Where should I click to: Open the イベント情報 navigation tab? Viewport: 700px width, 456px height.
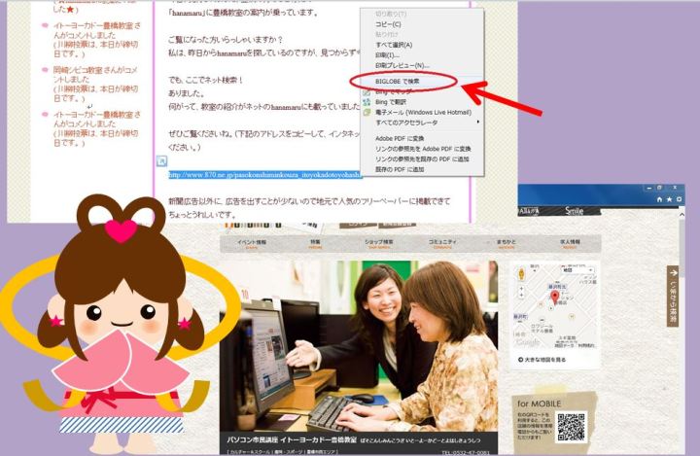coord(252,242)
